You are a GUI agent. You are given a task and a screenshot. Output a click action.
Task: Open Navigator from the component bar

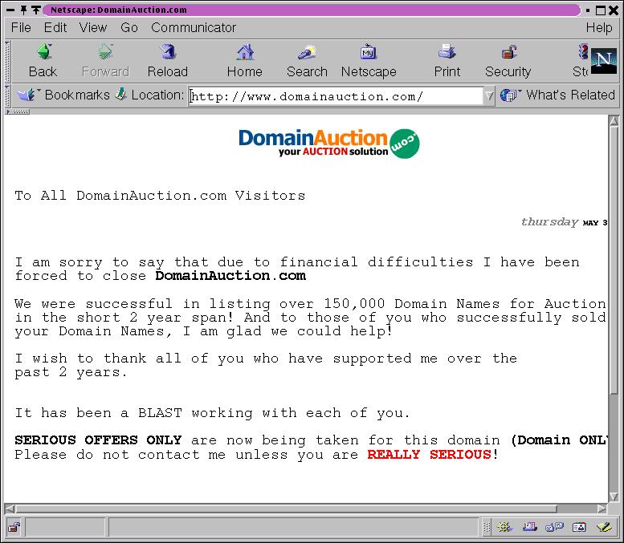click(504, 527)
